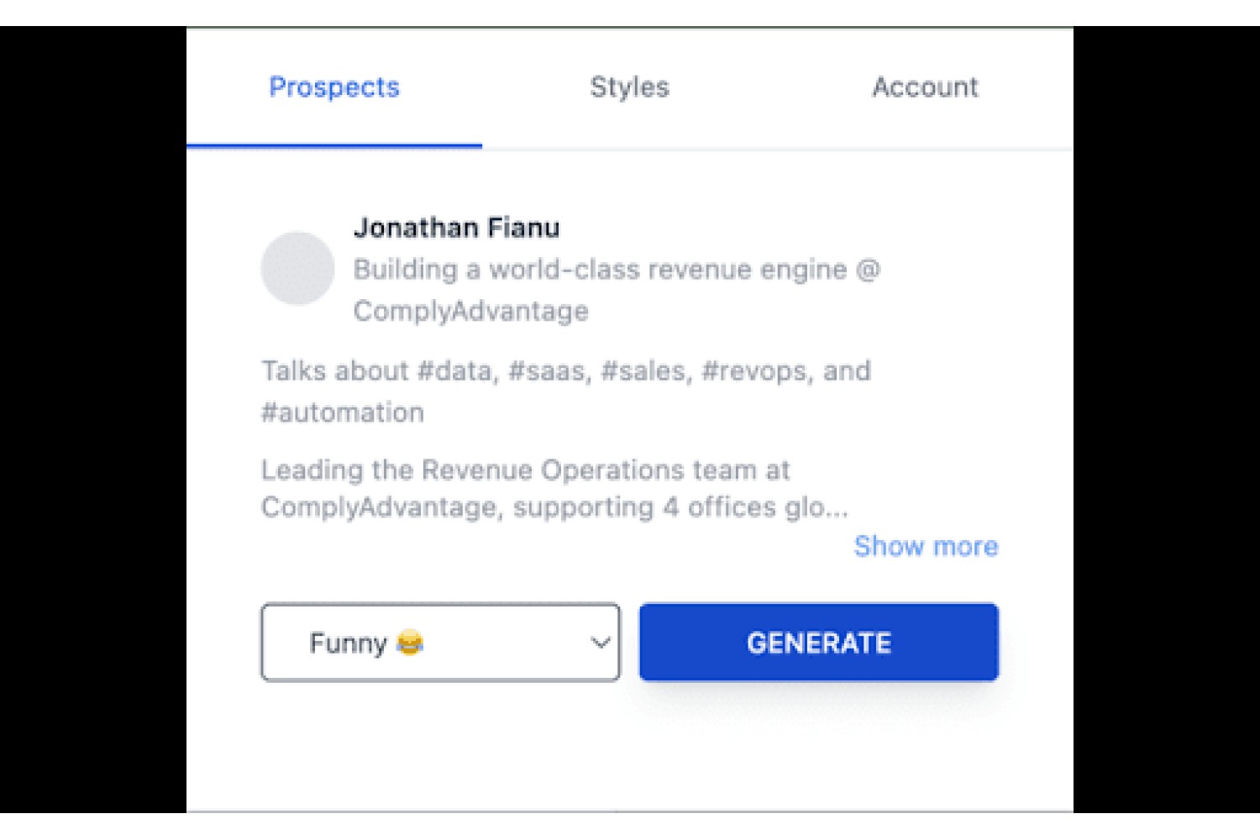Open the Funny style dropdown
This screenshot has height=840, width=1260.
click(x=440, y=643)
